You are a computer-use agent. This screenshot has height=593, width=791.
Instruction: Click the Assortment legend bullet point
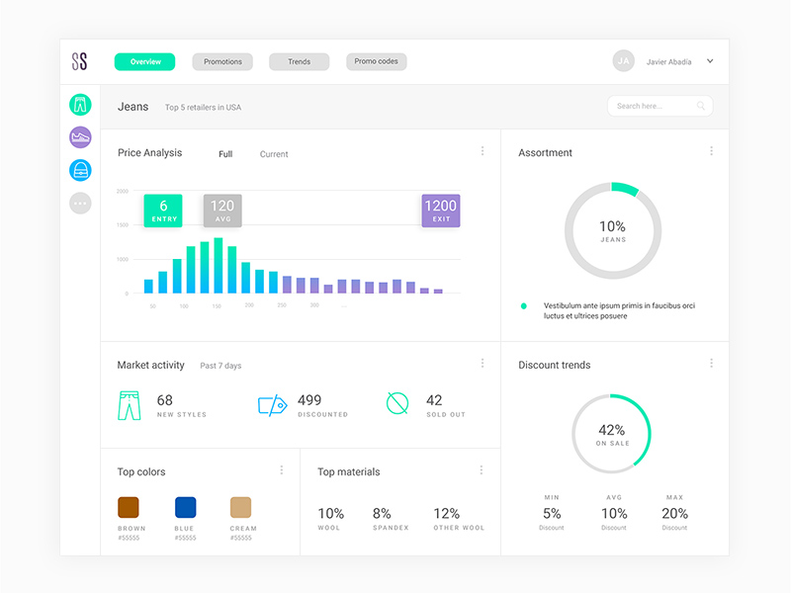pos(524,306)
